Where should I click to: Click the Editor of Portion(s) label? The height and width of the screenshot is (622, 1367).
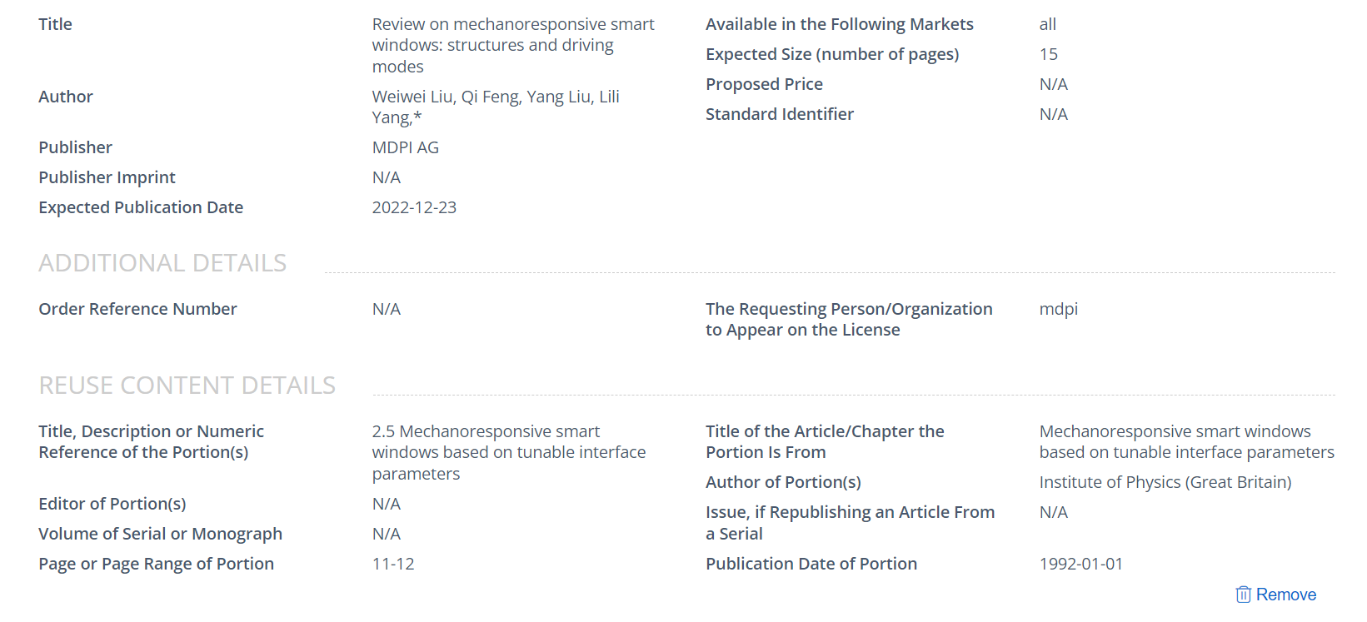(x=112, y=504)
